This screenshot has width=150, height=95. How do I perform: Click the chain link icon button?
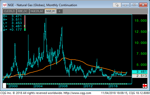click(117, 5)
